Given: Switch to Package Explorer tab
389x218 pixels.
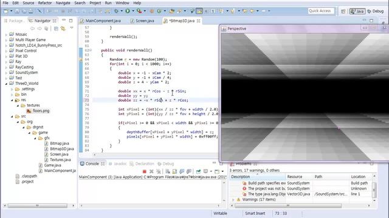Looking at the screenshot, I should [14, 21].
